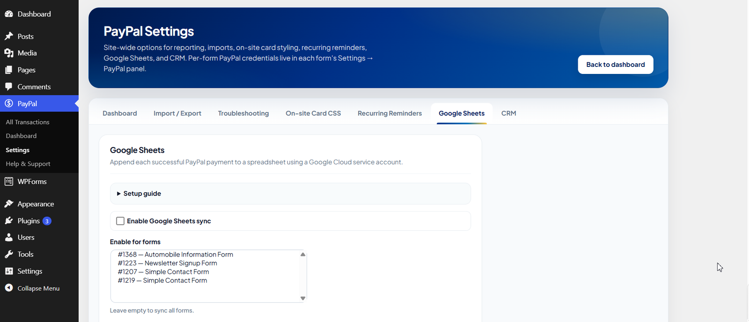Click the 'Leave empty to sync all forms.' hint
The height and width of the screenshot is (322, 749).
(x=152, y=310)
